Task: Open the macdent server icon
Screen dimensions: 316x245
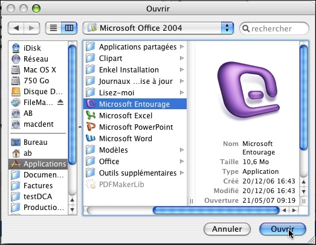Action: 16,124
